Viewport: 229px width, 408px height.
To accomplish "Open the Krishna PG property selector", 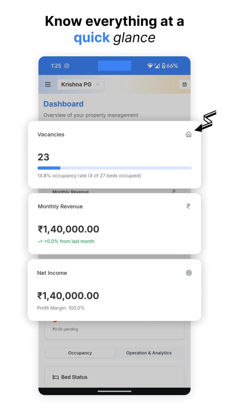I will coord(75,84).
